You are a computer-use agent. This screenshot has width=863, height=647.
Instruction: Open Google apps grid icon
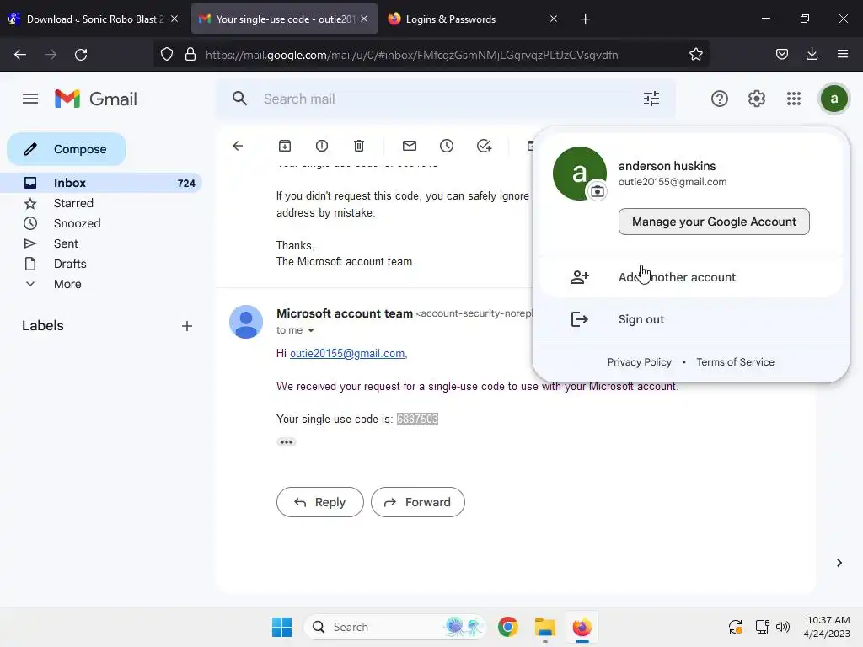[794, 99]
